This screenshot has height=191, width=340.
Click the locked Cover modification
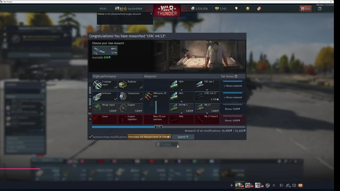pos(105,119)
